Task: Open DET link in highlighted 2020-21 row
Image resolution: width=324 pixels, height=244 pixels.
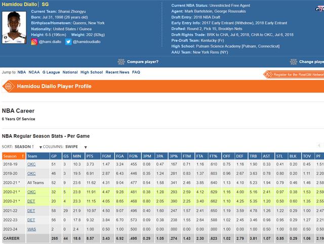Action: [x=31, y=201]
